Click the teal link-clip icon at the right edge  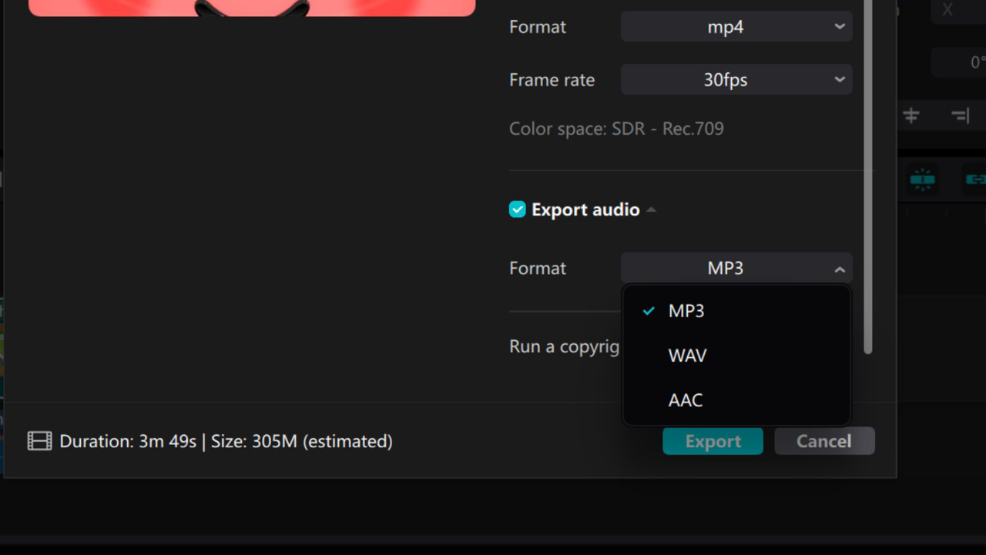click(977, 179)
